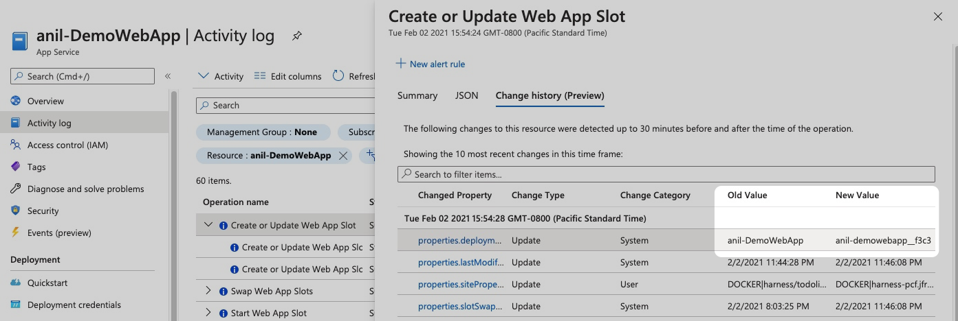The image size is (958, 321).
Task: Focus the activity log Search box
Action: tap(285, 105)
